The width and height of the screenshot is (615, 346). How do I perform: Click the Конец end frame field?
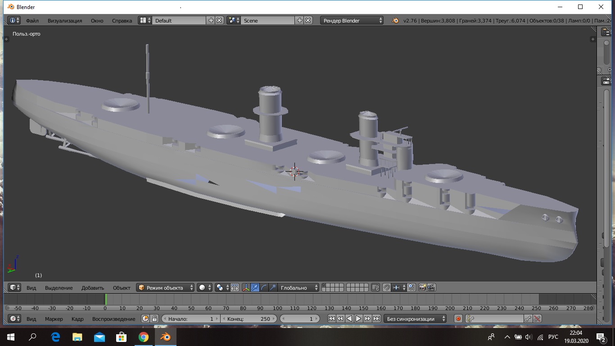click(249, 319)
